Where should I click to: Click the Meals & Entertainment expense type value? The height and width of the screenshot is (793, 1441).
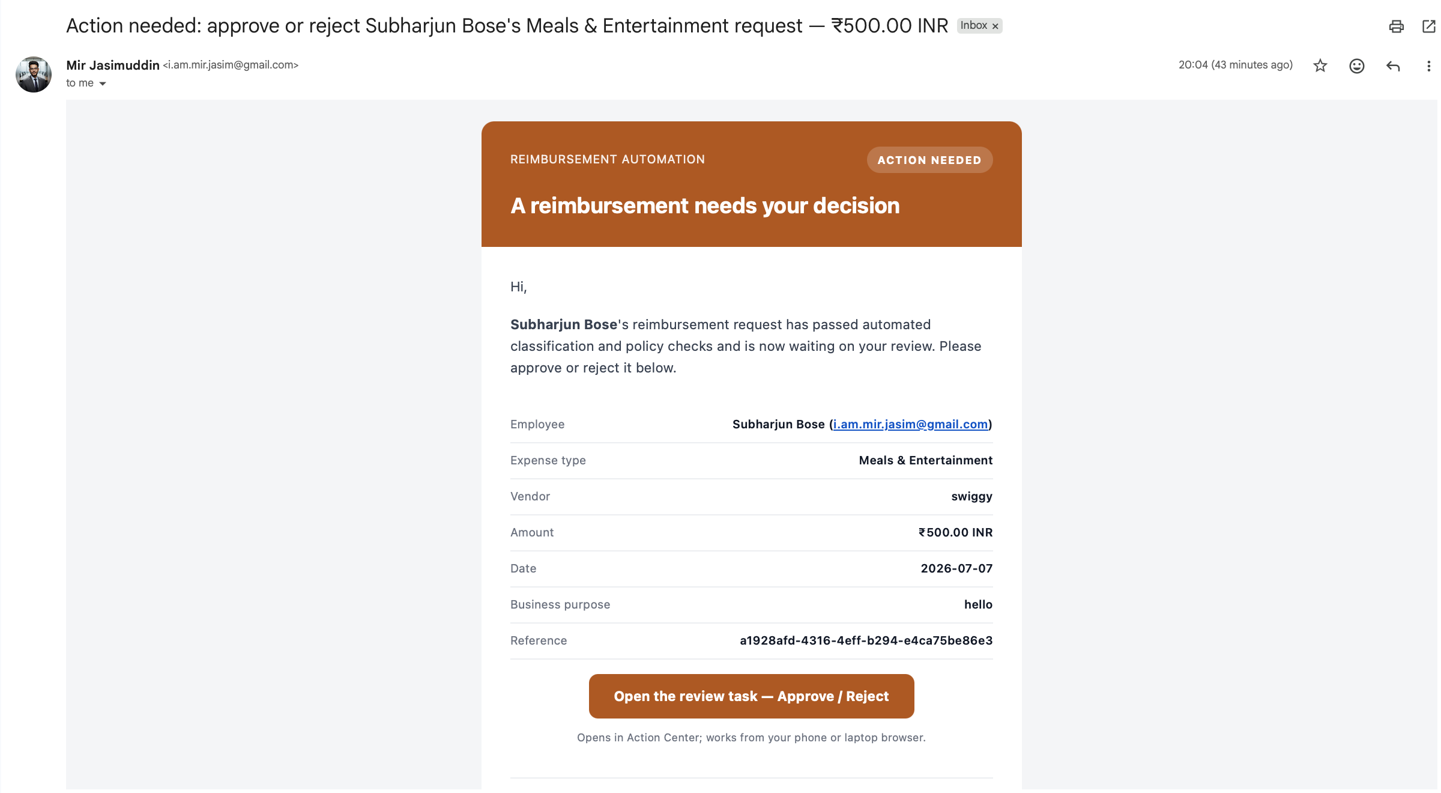(925, 460)
